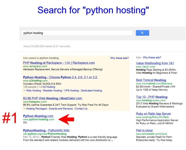Open the Ruby on Rails App Server ad
The width and height of the screenshot is (186, 150).
[153, 114]
